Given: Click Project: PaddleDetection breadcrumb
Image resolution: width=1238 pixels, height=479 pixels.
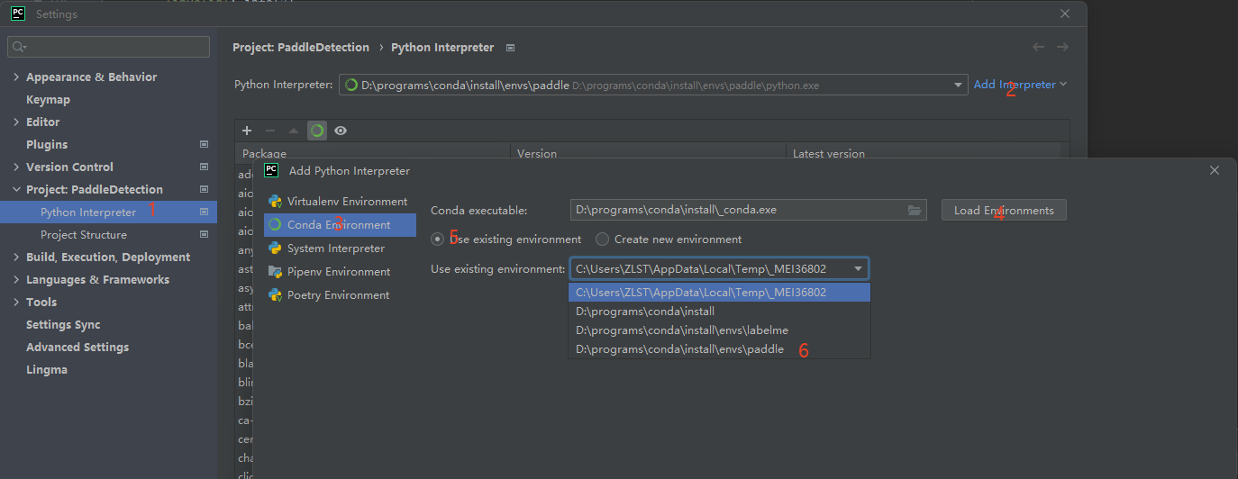Looking at the screenshot, I should tap(301, 47).
